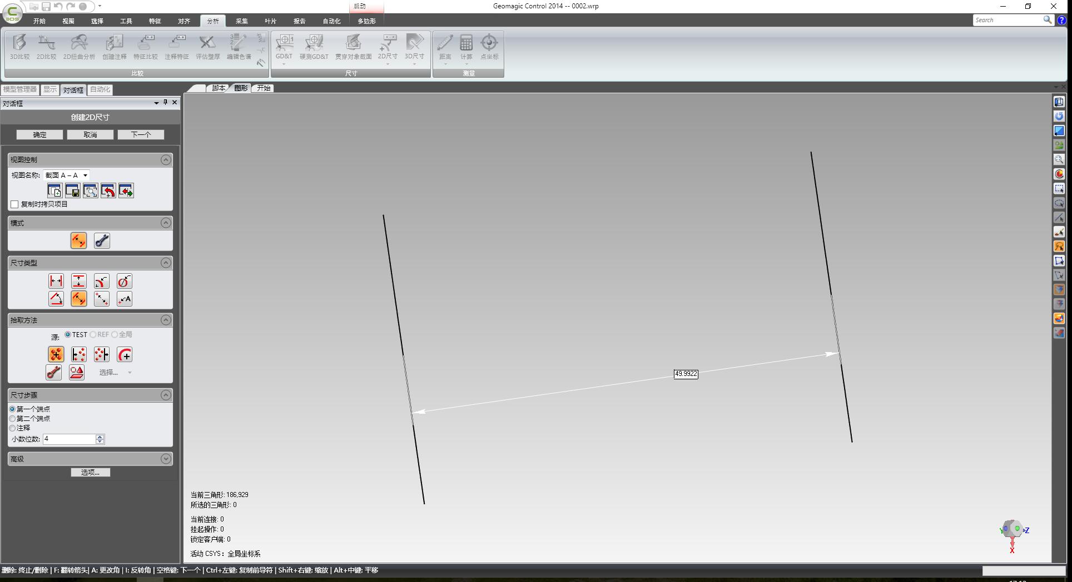This screenshot has width=1072, height=582.
Task: Click the 确定 button
Action: tap(39, 134)
